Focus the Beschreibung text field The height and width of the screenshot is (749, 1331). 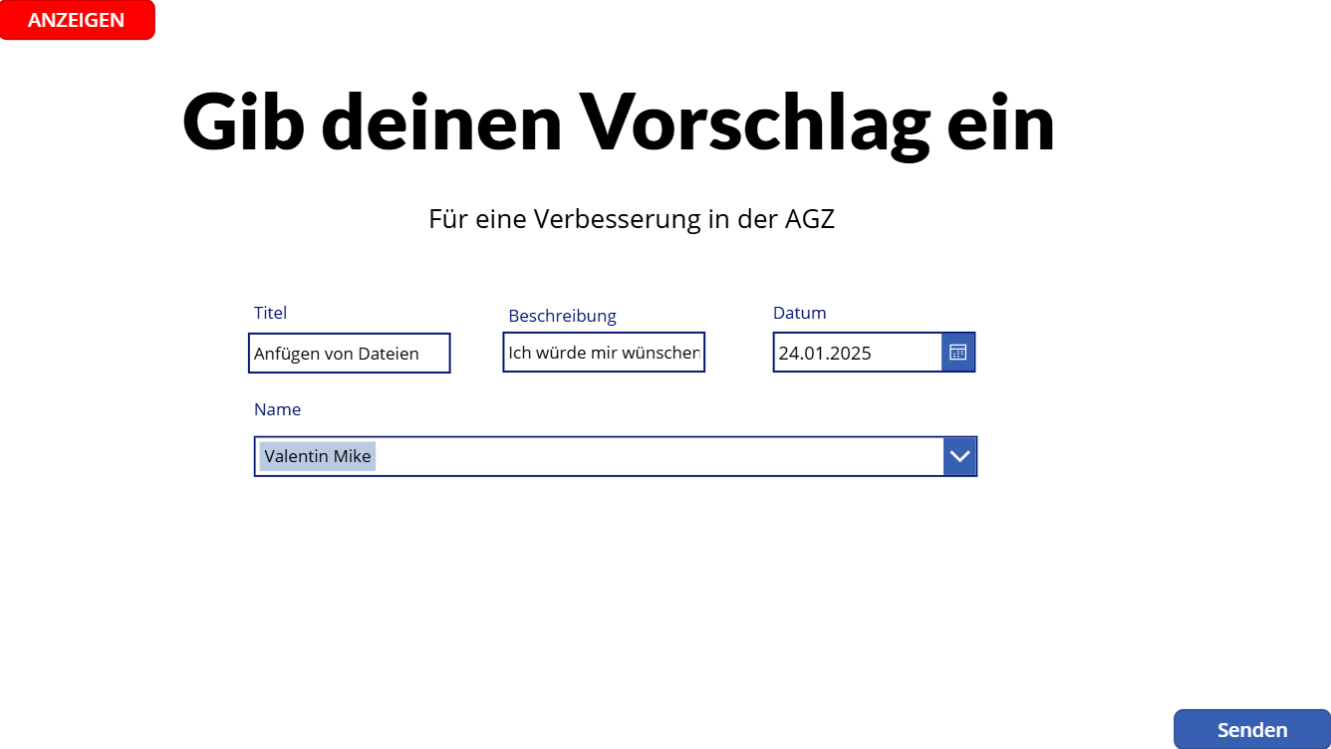pyautogui.click(x=604, y=353)
